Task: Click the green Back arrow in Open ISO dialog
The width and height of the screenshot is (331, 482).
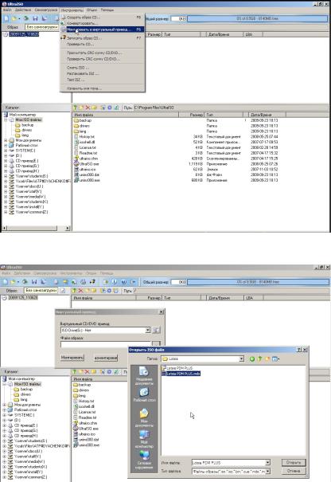Action: [251, 359]
